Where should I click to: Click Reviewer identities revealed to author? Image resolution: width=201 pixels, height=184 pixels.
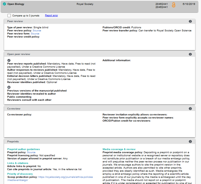(31, 94)
